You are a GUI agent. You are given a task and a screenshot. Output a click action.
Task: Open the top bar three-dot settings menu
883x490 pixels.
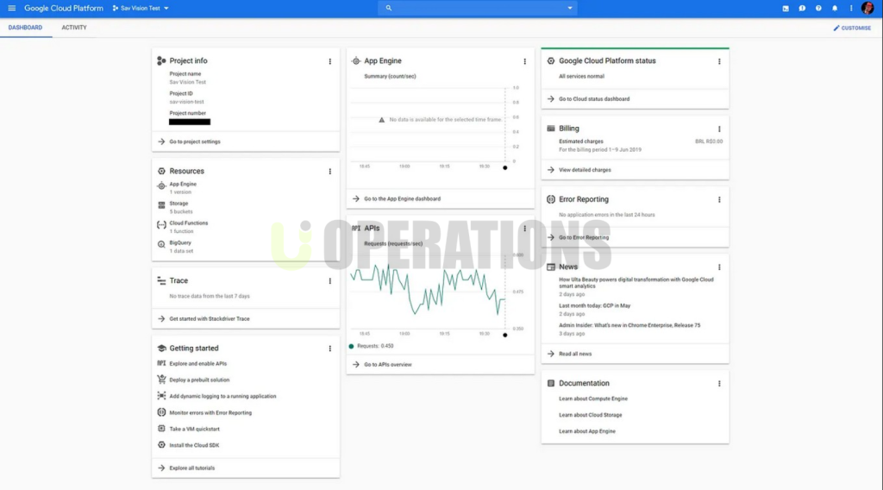tap(851, 9)
